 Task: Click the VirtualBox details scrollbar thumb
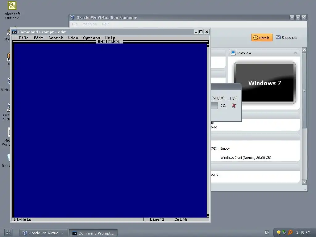click(304, 90)
